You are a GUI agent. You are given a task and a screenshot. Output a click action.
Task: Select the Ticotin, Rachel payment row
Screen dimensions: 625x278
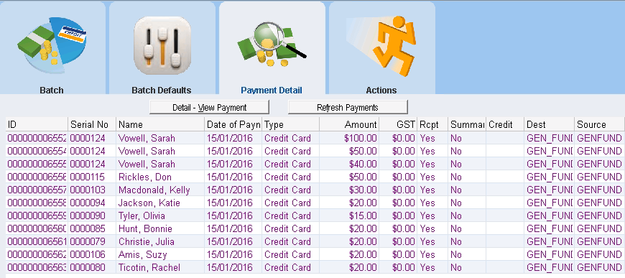pyautogui.click(x=315, y=267)
